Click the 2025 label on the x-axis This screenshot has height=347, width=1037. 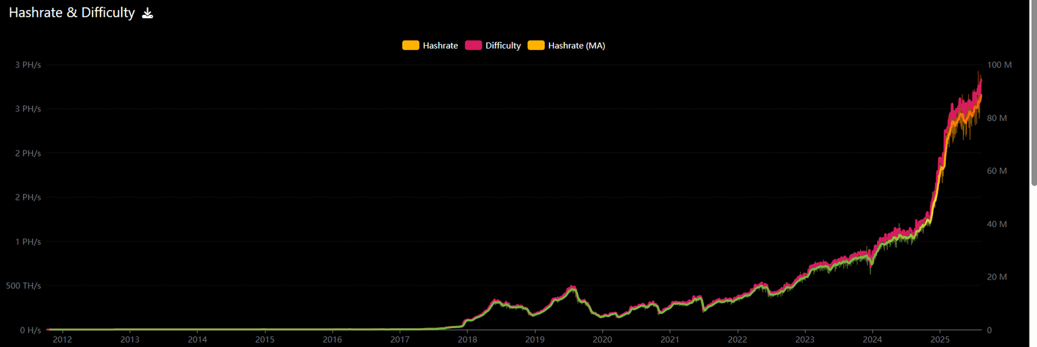click(x=940, y=340)
